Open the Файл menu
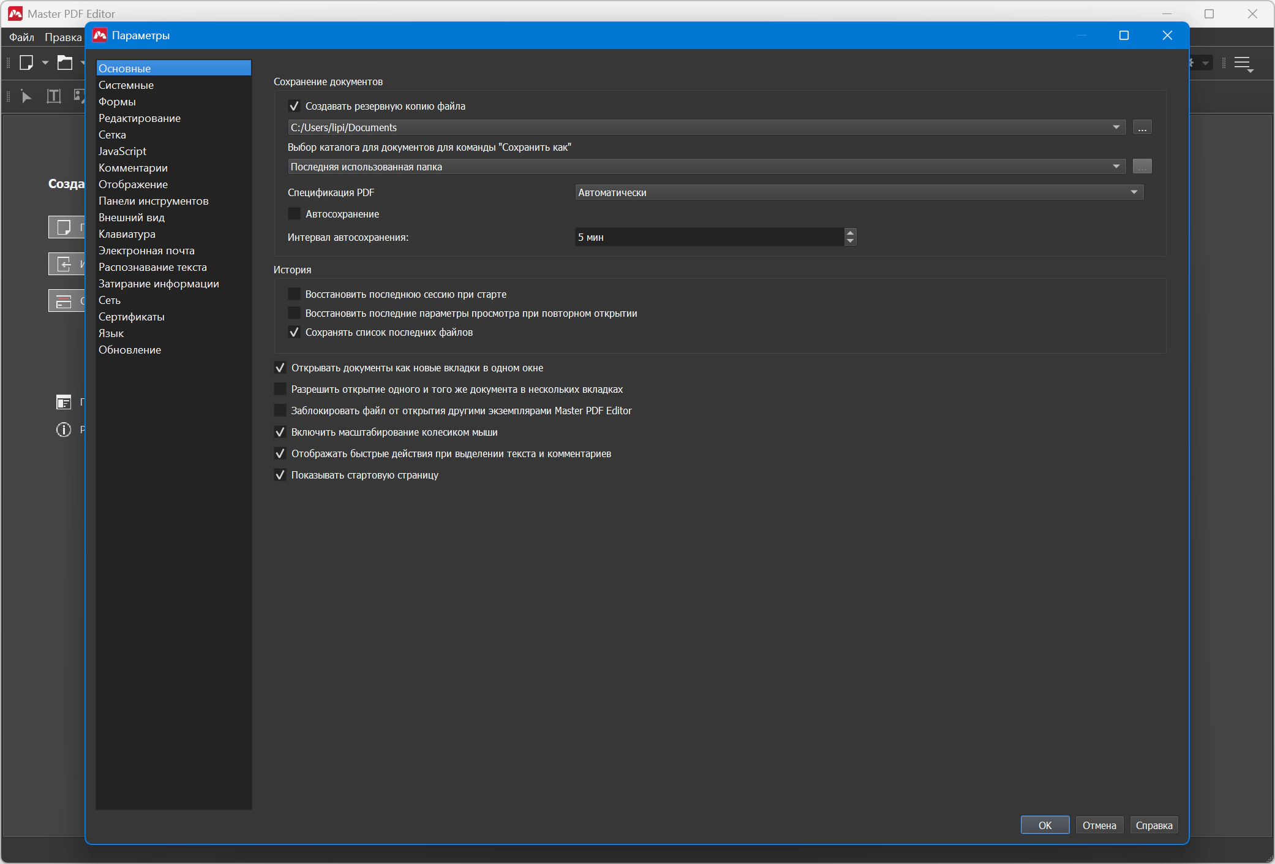The height and width of the screenshot is (864, 1275). (x=21, y=37)
